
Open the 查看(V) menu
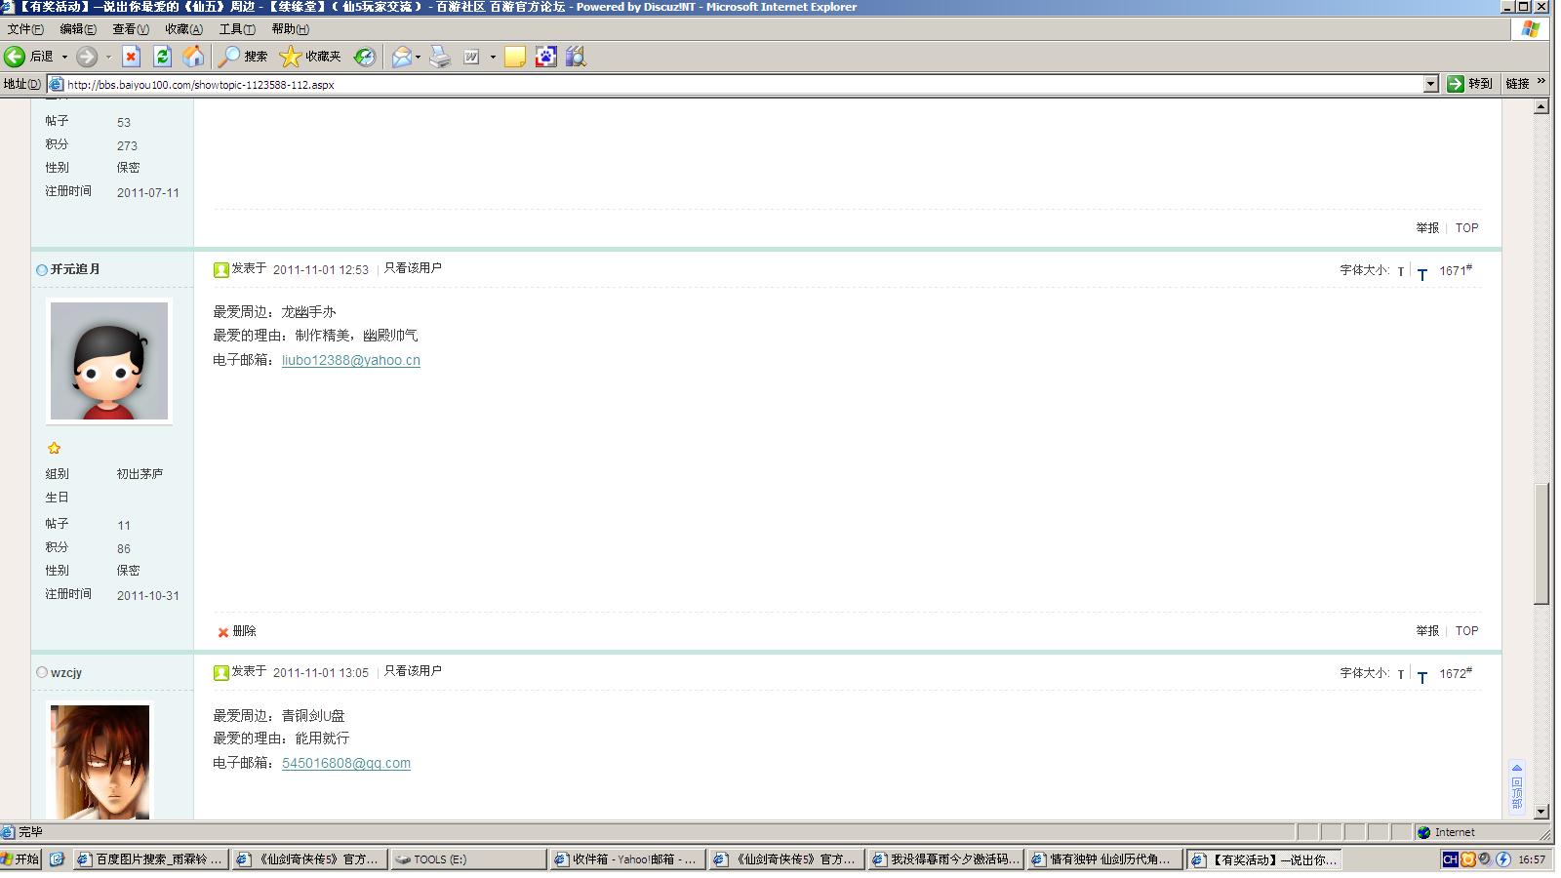131,29
